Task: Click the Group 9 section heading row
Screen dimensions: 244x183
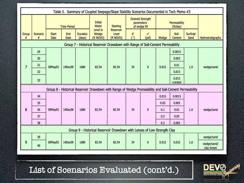Action: click(122, 131)
